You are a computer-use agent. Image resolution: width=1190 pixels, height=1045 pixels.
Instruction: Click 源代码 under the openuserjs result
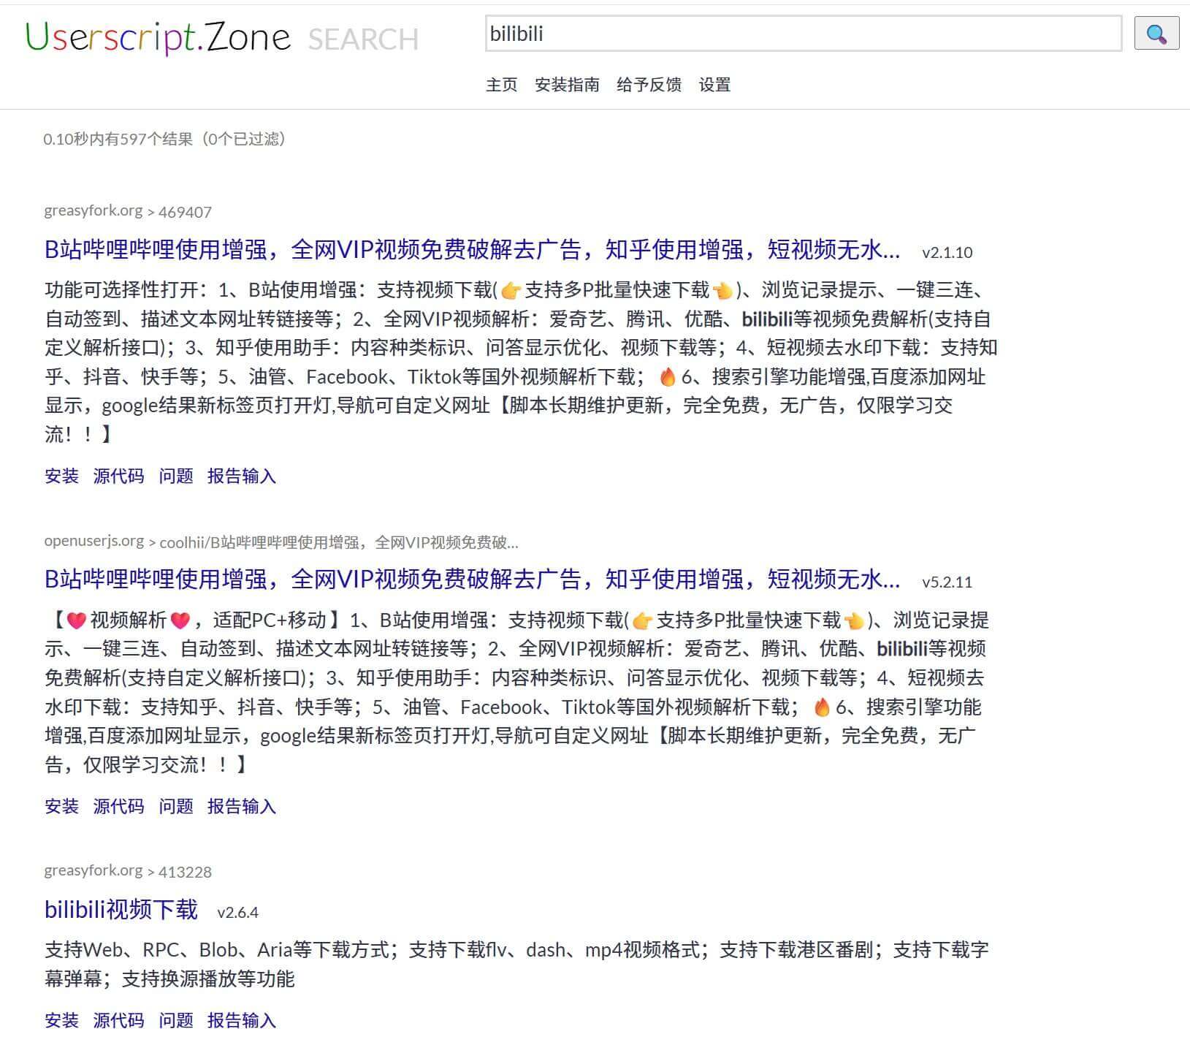(x=118, y=806)
